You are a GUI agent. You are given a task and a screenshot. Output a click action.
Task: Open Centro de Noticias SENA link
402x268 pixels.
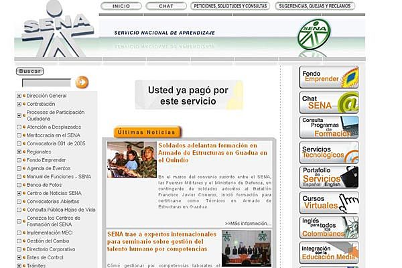(54, 193)
